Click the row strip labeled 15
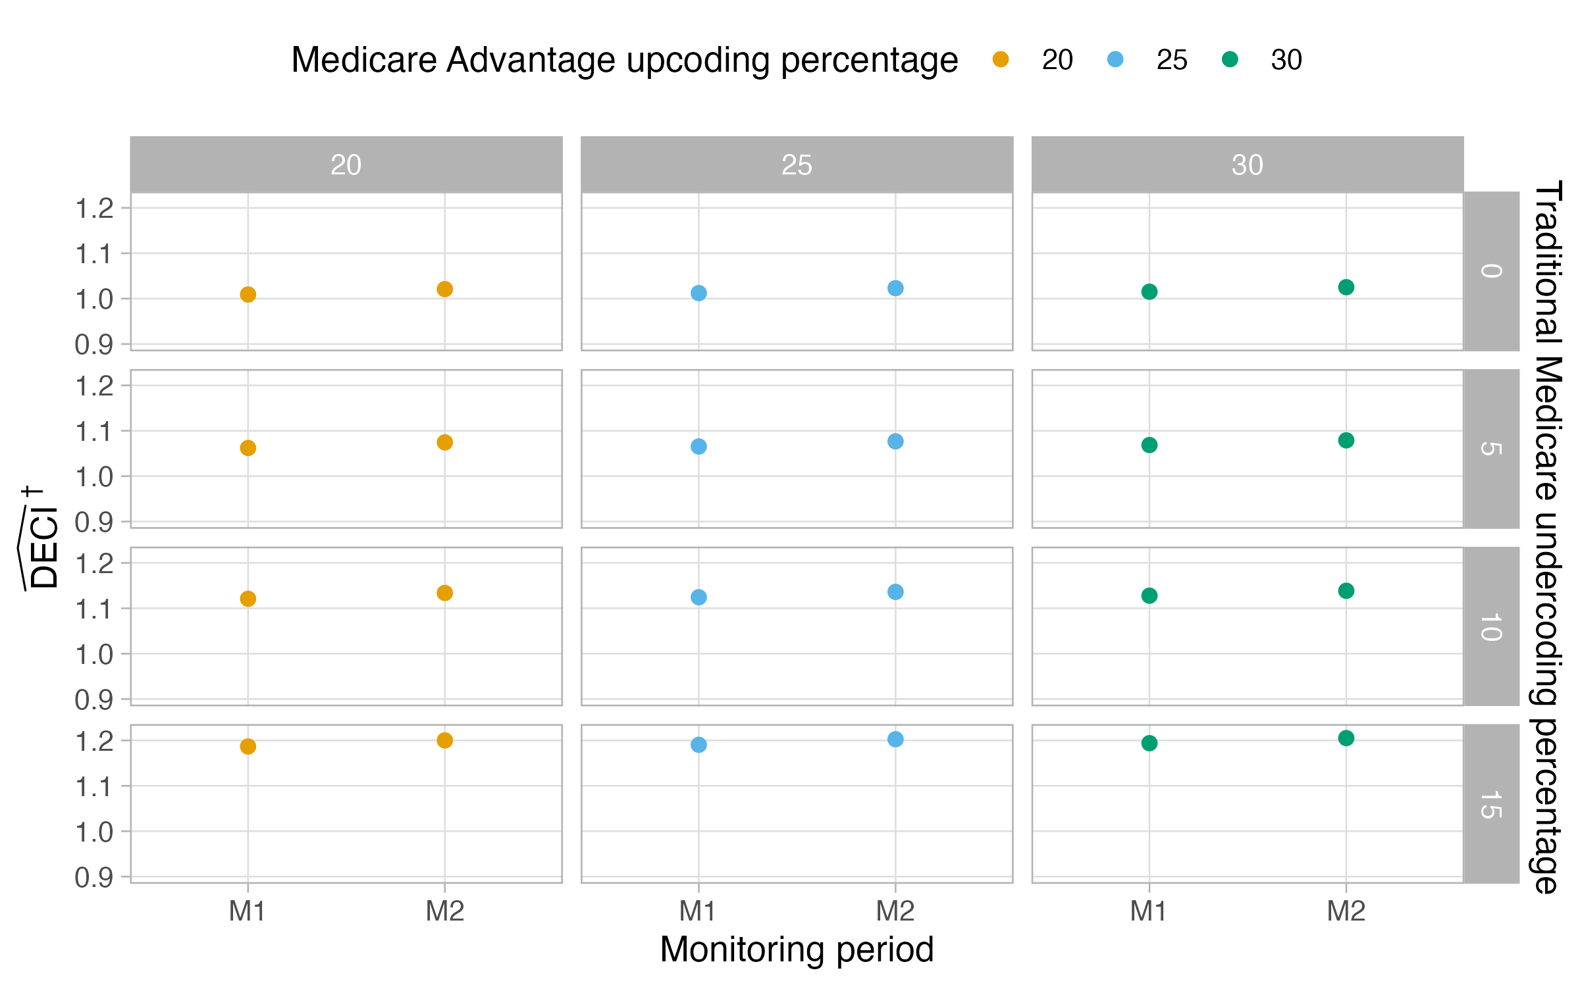The height and width of the screenshot is (987, 1580). coord(1491,804)
